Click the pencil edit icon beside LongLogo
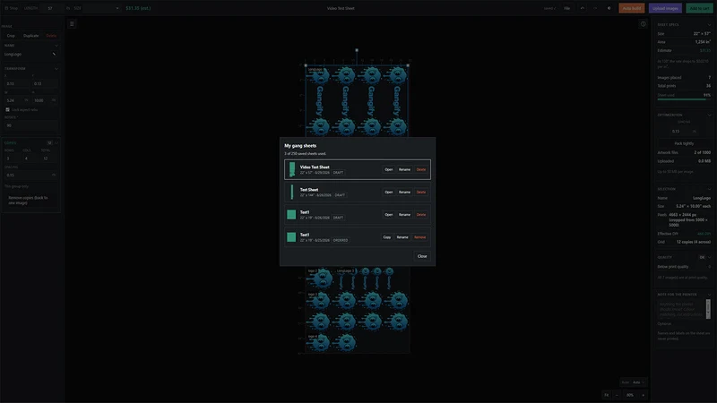 54,54
